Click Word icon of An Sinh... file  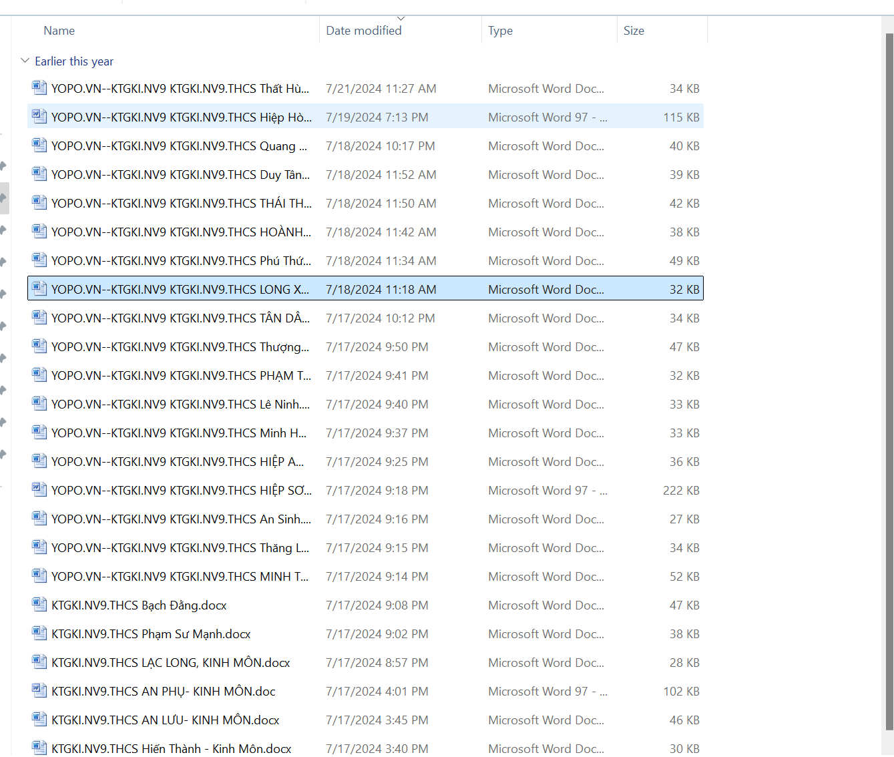(x=39, y=519)
